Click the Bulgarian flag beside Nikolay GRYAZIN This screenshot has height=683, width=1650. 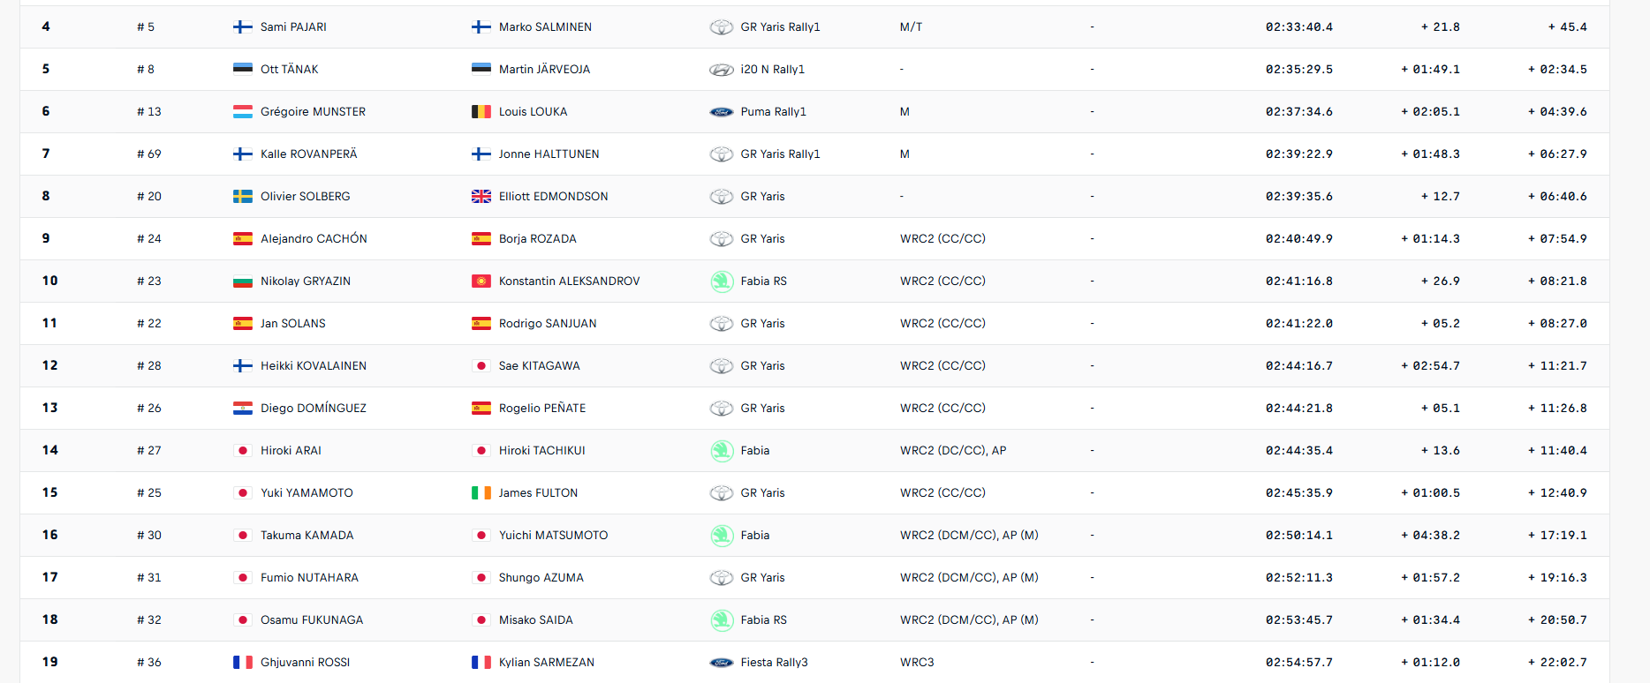pyautogui.click(x=243, y=281)
